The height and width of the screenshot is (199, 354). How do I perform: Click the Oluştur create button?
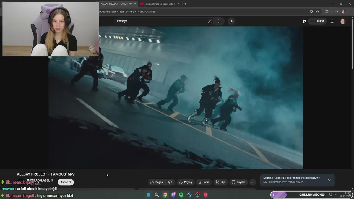point(317,21)
